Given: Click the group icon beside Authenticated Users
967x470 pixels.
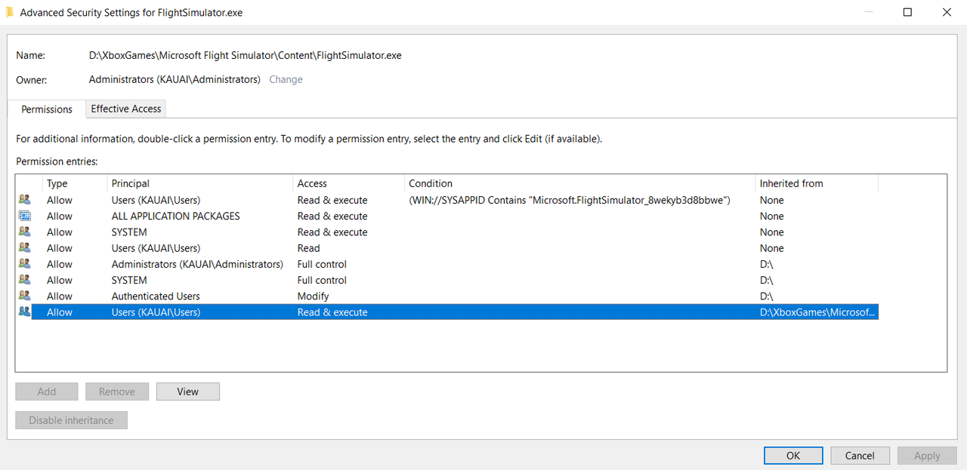Looking at the screenshot, I should click(x=25, y=296).
